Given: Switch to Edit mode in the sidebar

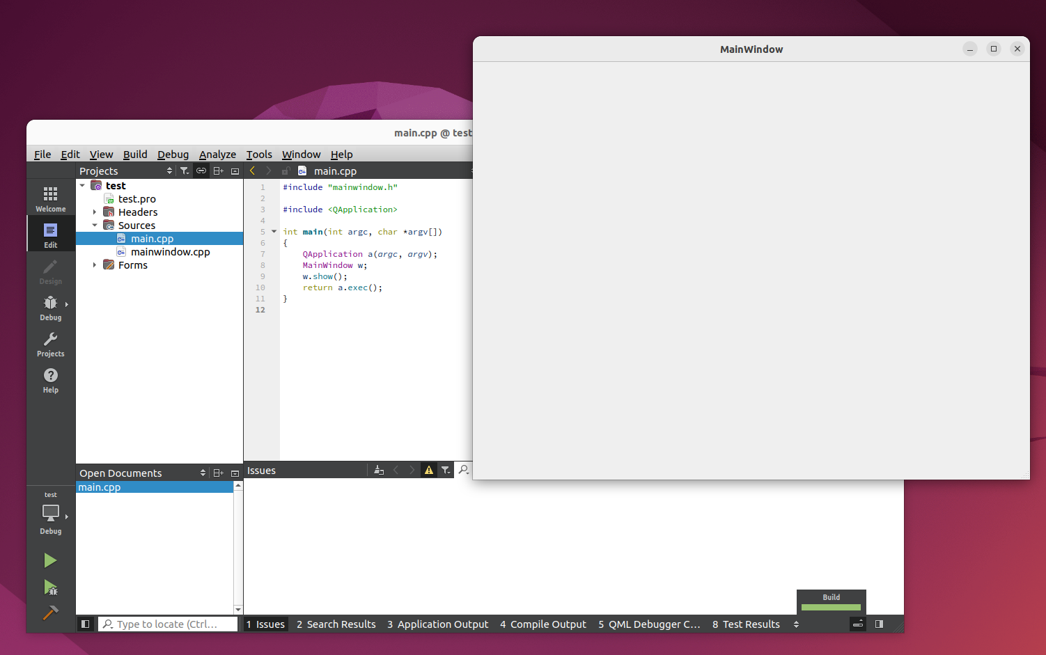Looking at the screenshot, I should tap(50, 235).
